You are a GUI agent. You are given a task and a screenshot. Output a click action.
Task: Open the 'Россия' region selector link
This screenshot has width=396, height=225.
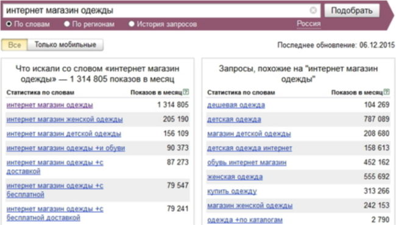(309, 24)
